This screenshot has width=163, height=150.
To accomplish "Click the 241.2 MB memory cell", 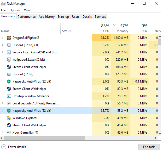I will 120,52.
